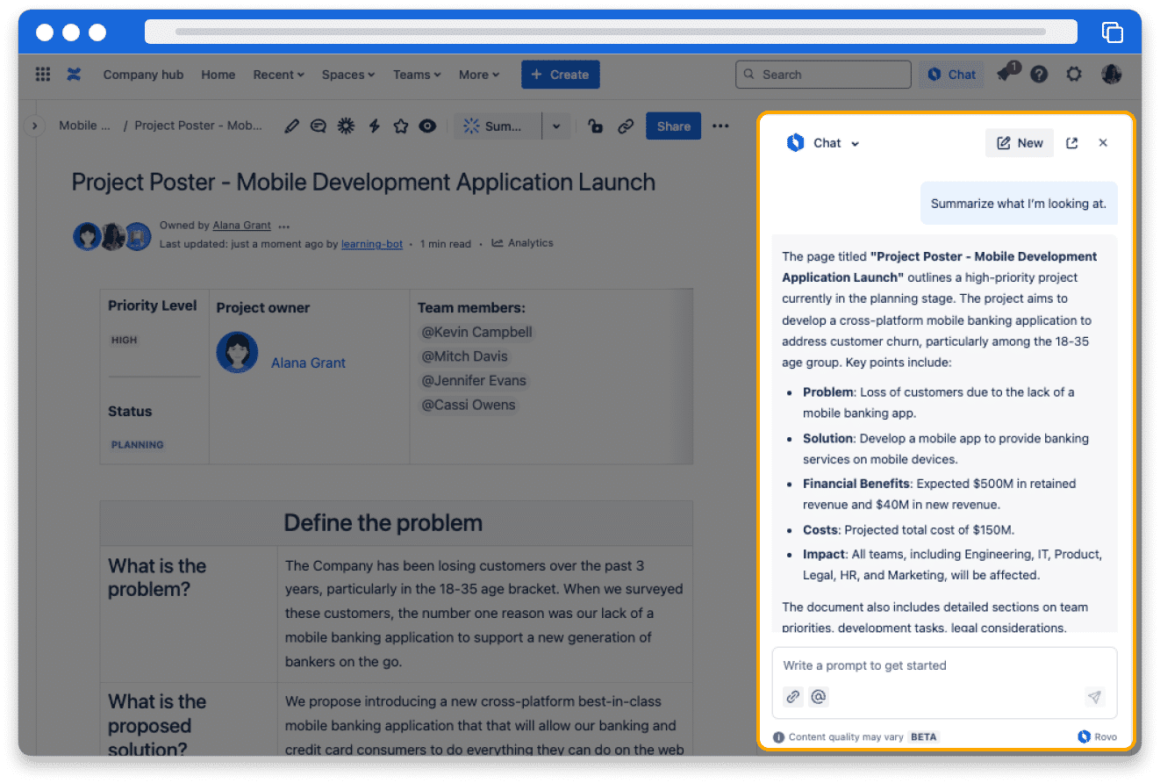Open the Chat button in top bar
The width and height of the screenshot is (1160, 783).
tap(951, 75)
